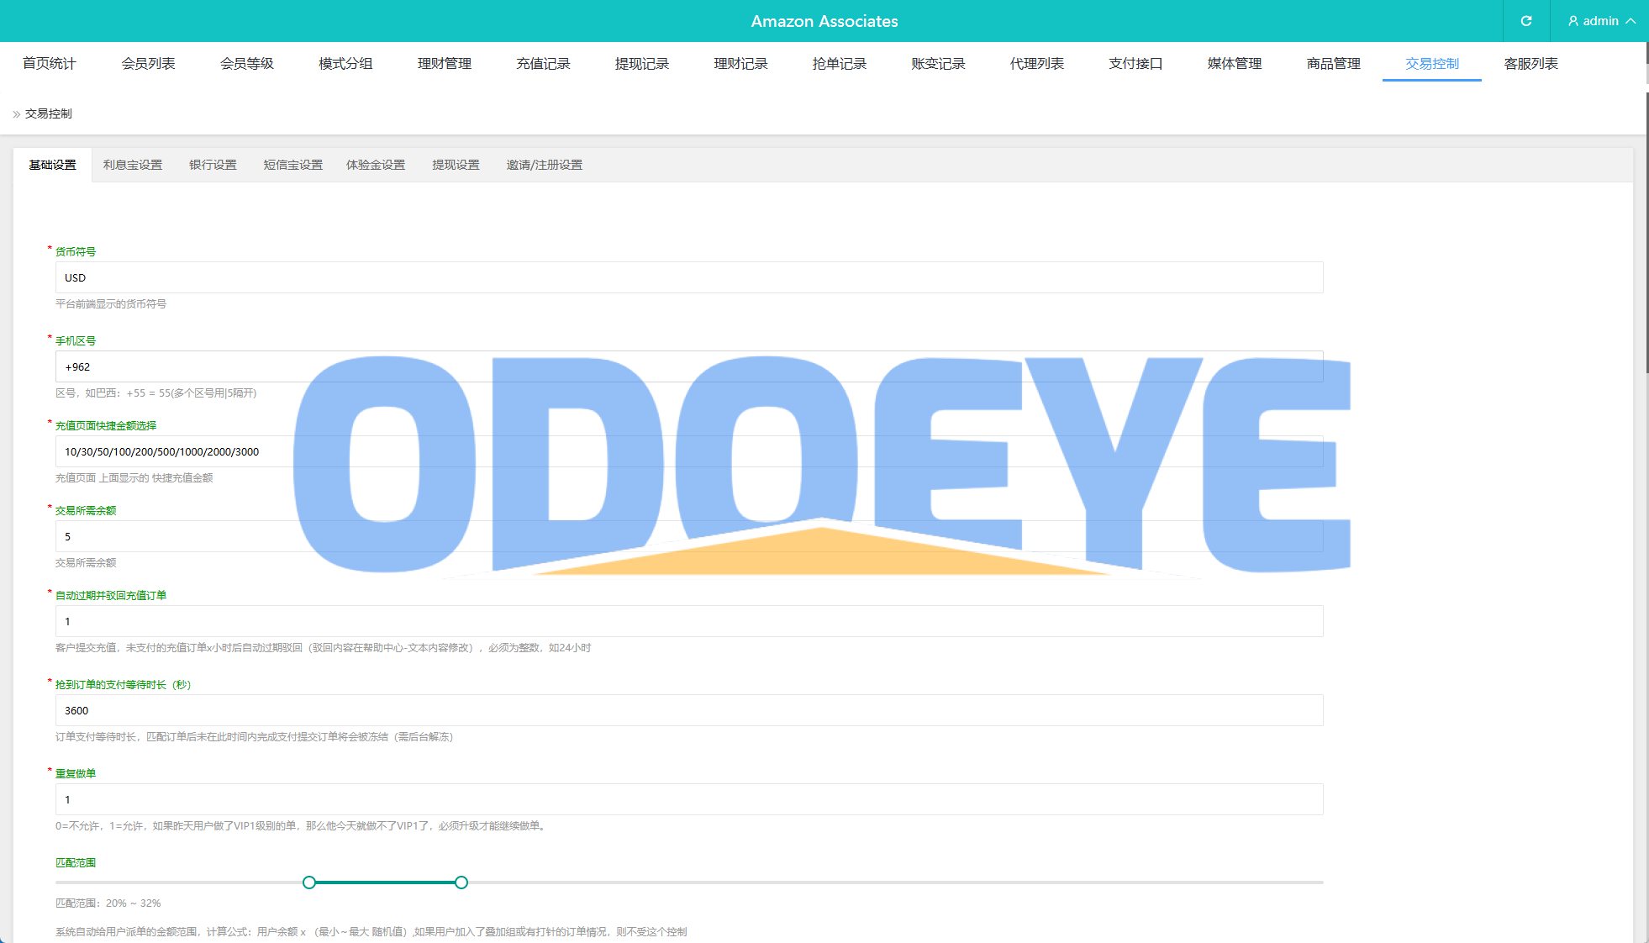Select the 邀请/注册设置 tab

tap(544, 165)
